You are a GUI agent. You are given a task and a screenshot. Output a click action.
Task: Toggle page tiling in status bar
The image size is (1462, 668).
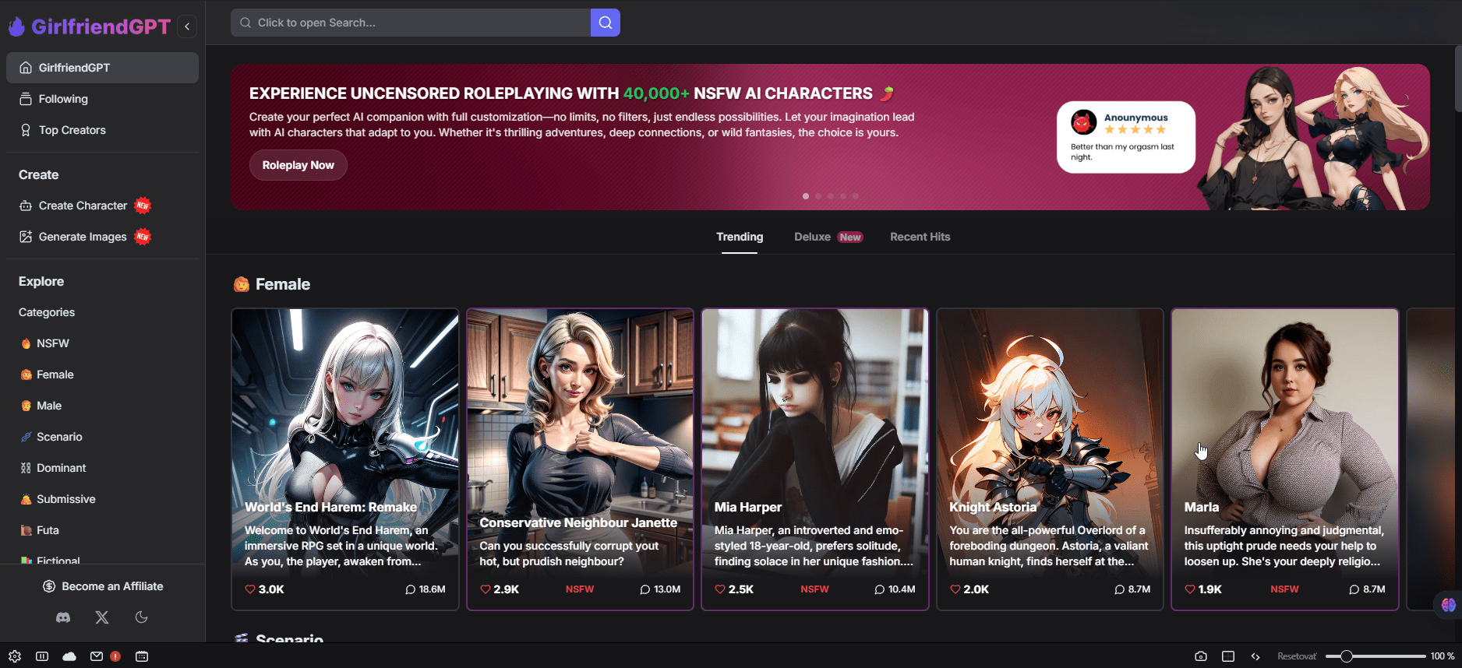point(1228,656)
